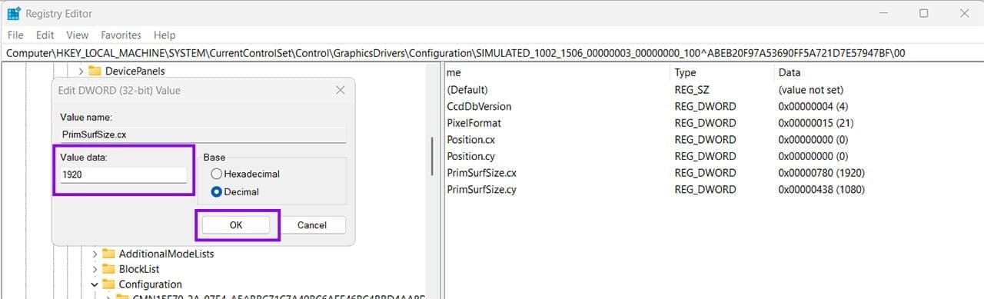Click the BlockList folder icon
The width and height of the screenshot is (984, 299).
(108, 269)
